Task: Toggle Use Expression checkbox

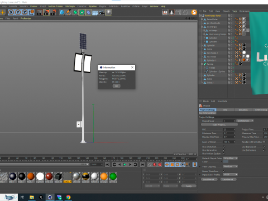Action: (264, 147)
